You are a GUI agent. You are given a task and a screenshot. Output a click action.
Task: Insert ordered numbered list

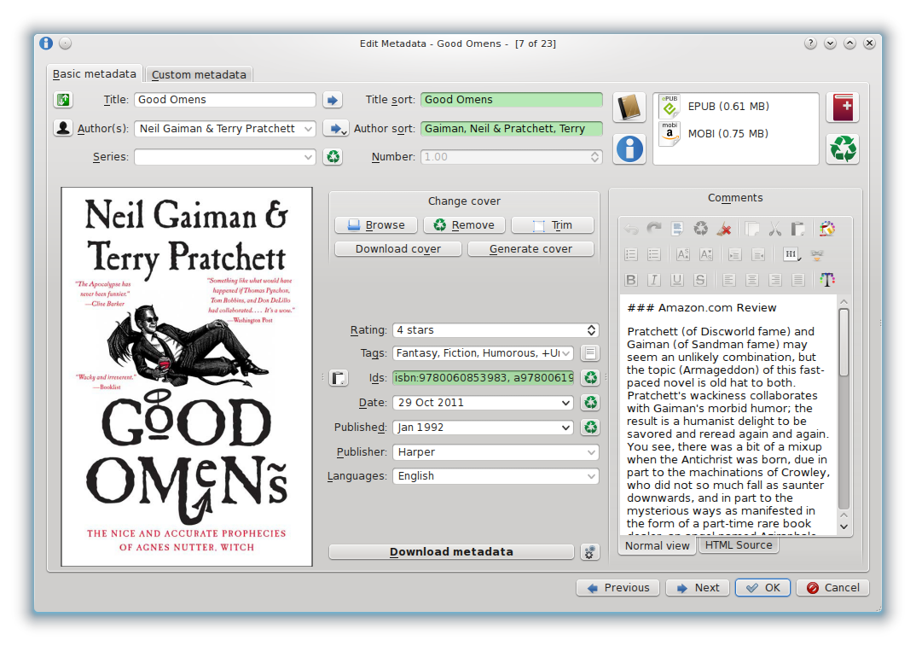[x=631, y=254]
